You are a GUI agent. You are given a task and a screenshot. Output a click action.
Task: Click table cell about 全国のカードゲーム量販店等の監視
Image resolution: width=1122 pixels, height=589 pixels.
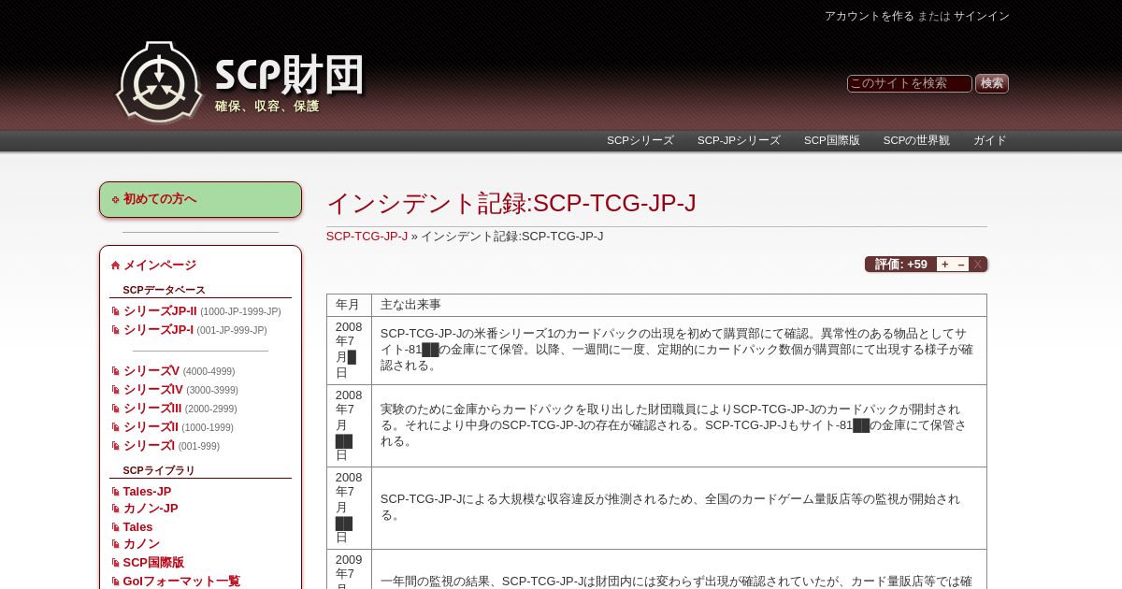[x=679, y=508]
